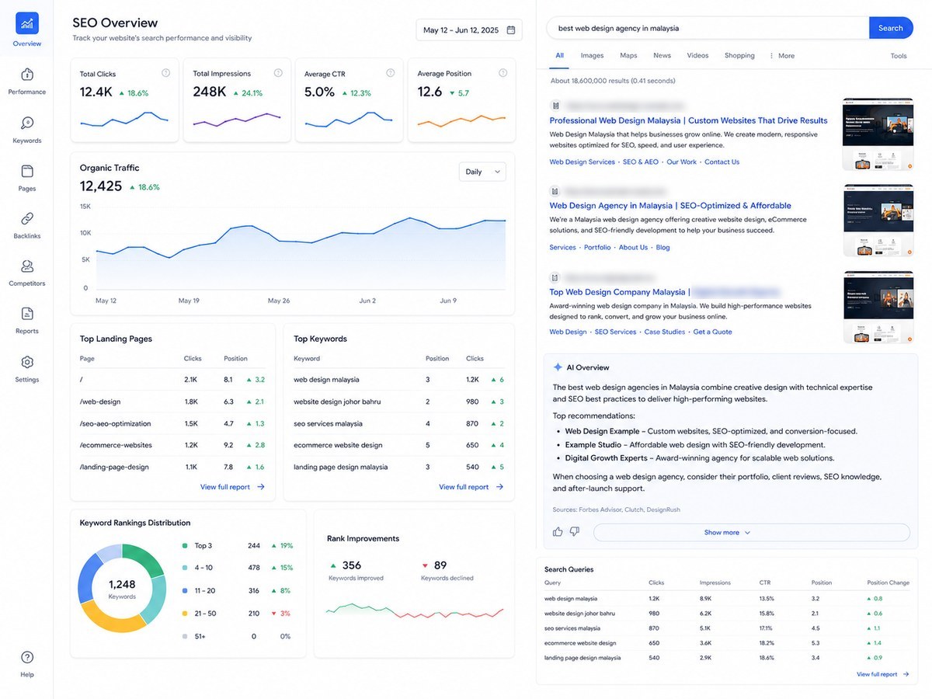This screenshot has height=699, width=932.
Task: Open the Performance sidebar icon
Action: pos(27,75)
